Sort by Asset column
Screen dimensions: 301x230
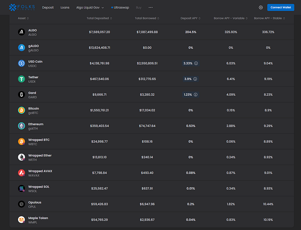point(23,18)
